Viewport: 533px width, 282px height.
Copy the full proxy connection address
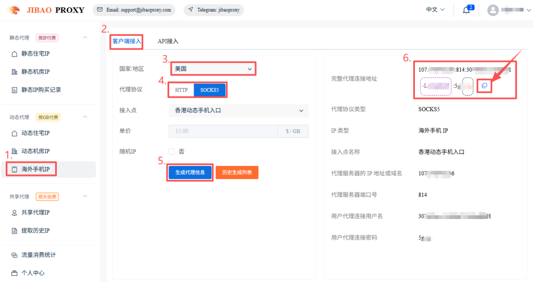[484, 85]
